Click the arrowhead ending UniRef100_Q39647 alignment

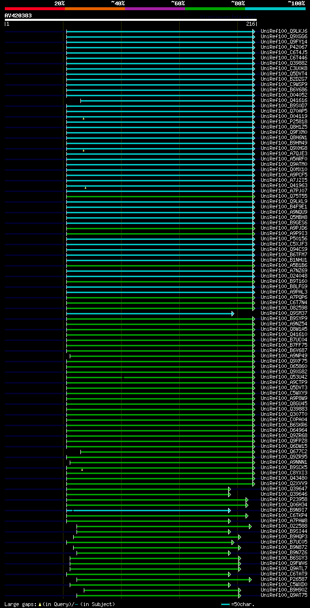tap(230, 489)
